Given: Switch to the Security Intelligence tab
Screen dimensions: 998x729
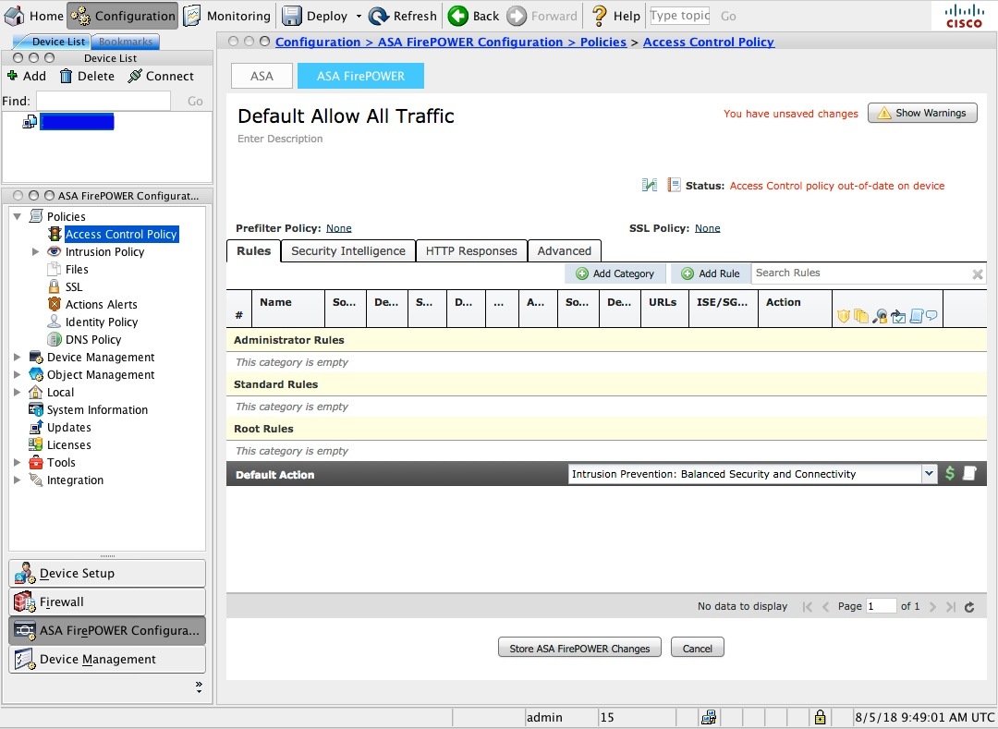Looking at the screenshot, I should (x=347, y=250).
